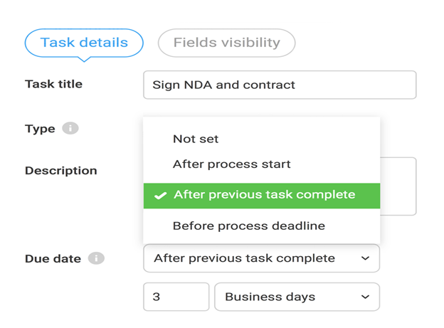Pick Before process deadline option

pyautogui.click(x=248, y=226)
